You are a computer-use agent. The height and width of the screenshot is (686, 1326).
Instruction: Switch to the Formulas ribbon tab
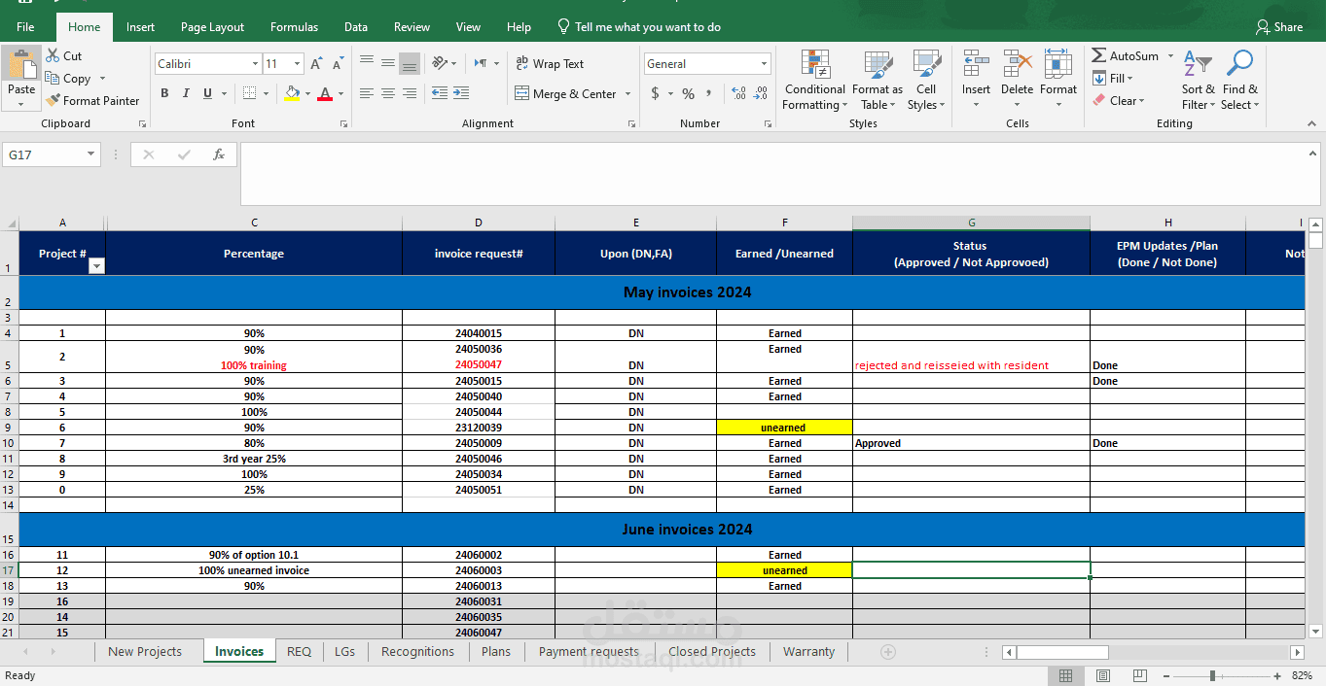pos(294,26)
